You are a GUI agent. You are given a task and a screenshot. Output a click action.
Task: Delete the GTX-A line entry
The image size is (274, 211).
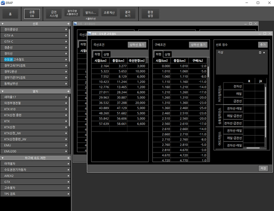point(68,35)
